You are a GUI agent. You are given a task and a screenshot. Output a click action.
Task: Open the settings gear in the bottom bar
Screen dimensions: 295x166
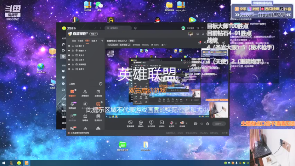tap(208, 124)
